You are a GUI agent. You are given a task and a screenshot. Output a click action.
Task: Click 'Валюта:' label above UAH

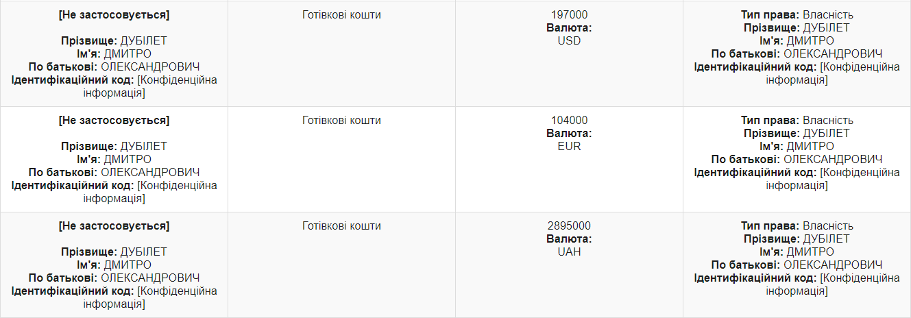coord(569,239)
